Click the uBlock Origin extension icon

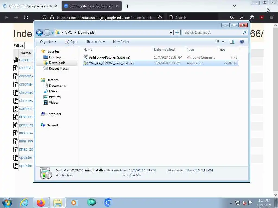point(261,17)
